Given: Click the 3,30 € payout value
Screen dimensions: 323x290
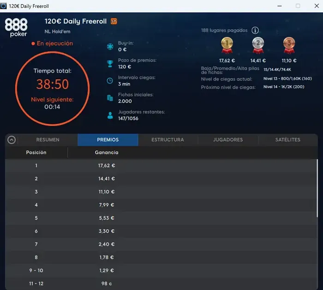Looking at the screenshot, I should (x=107, y=231).
